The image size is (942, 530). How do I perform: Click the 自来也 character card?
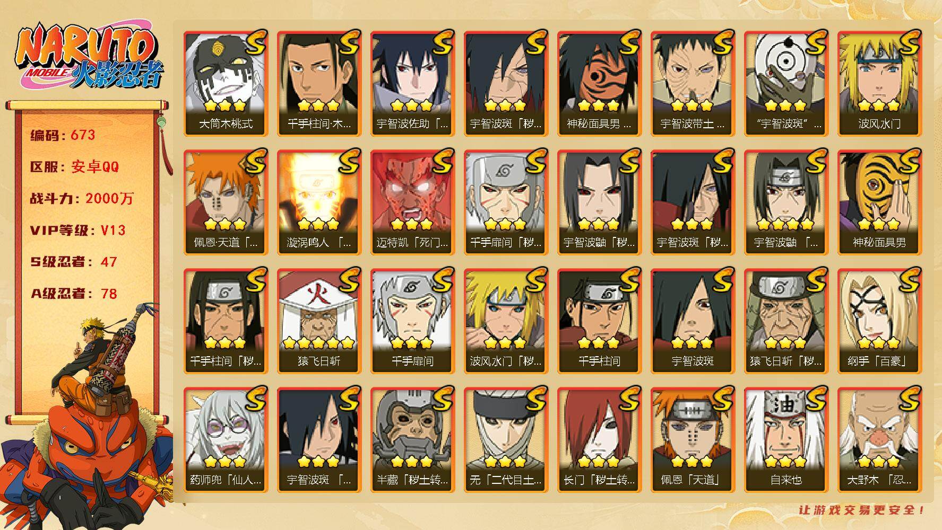[786, 440]
